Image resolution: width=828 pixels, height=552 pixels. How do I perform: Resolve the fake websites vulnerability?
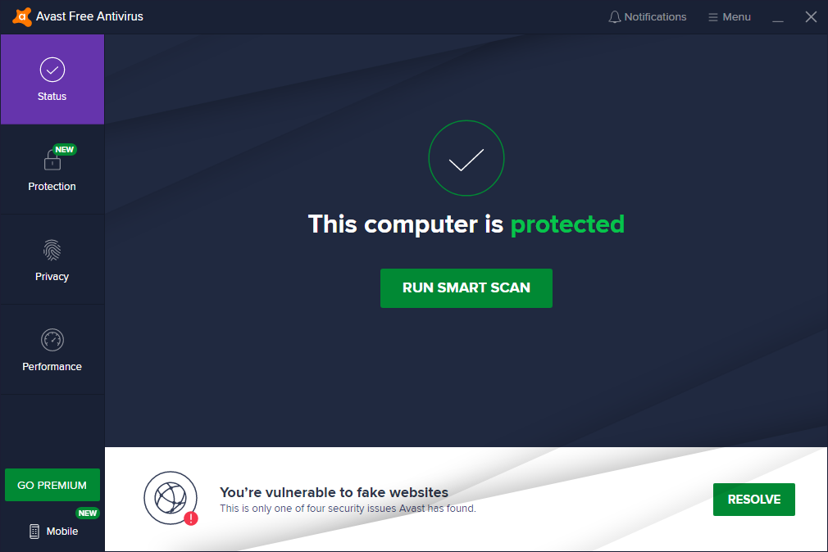[x=754, y=500]
